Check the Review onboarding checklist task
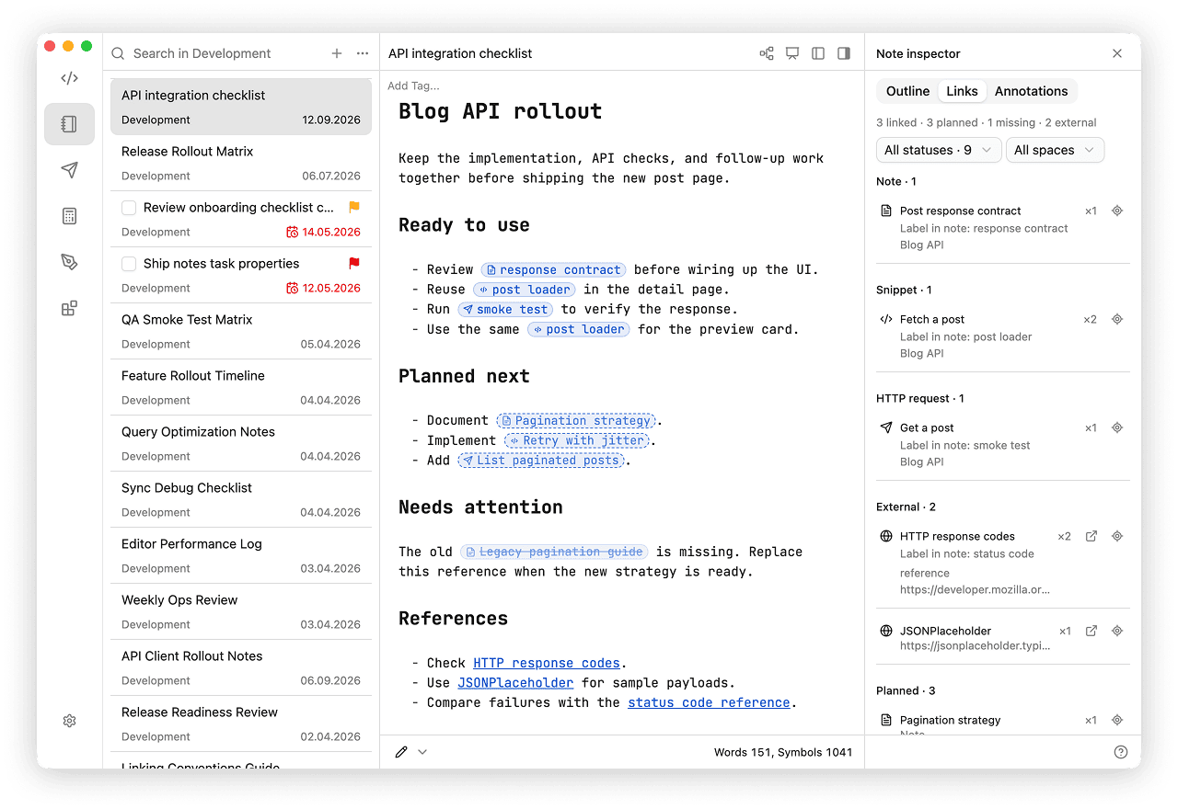This screenshot has height=809, width=1178. click(129, 208)
